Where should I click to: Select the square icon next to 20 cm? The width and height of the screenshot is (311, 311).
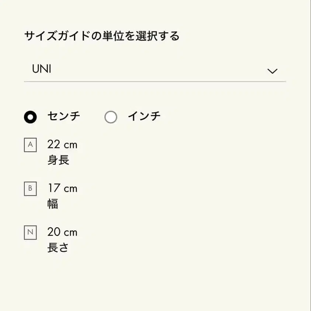coord(30,232)
